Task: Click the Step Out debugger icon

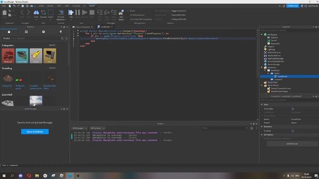Action: 114,12
